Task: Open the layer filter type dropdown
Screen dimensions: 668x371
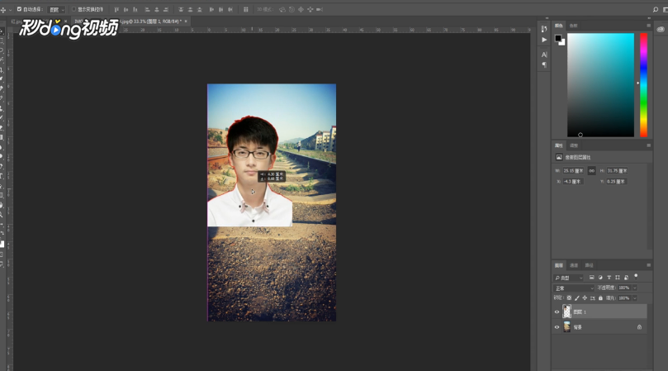Action: click(568, 278)
